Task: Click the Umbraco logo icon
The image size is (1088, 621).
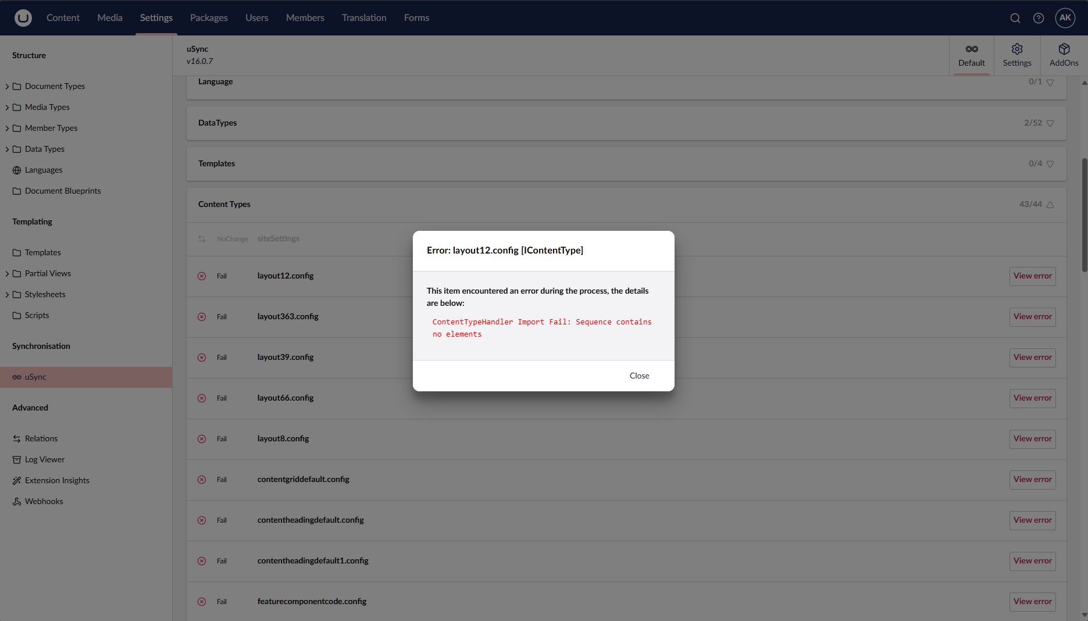Action: (23, 18)
